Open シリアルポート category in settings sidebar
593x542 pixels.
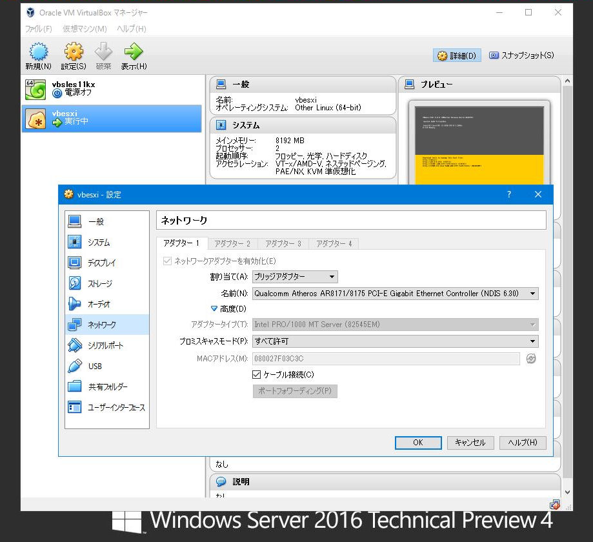click(107, 345)
